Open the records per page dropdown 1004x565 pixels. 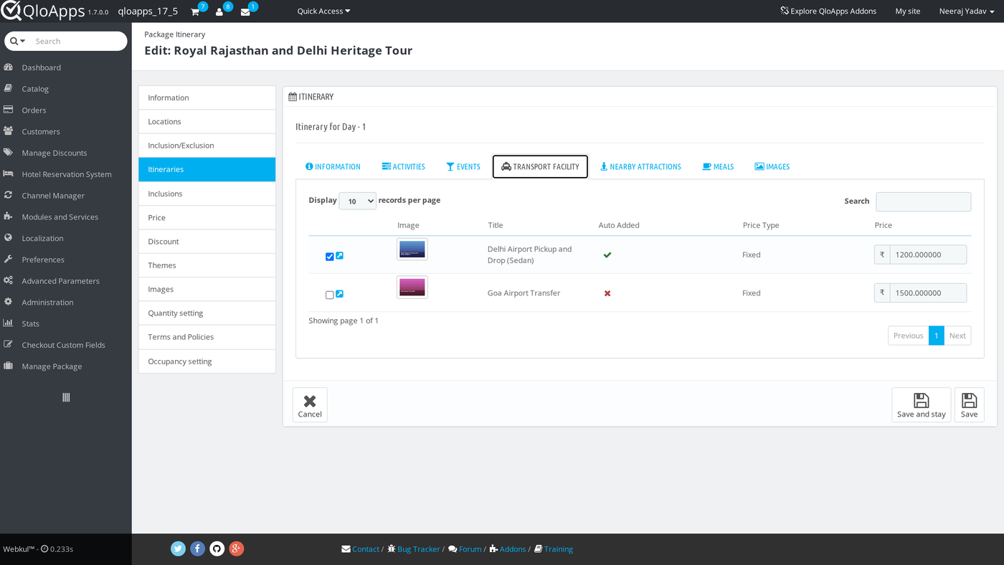click(x=357, y=201)
